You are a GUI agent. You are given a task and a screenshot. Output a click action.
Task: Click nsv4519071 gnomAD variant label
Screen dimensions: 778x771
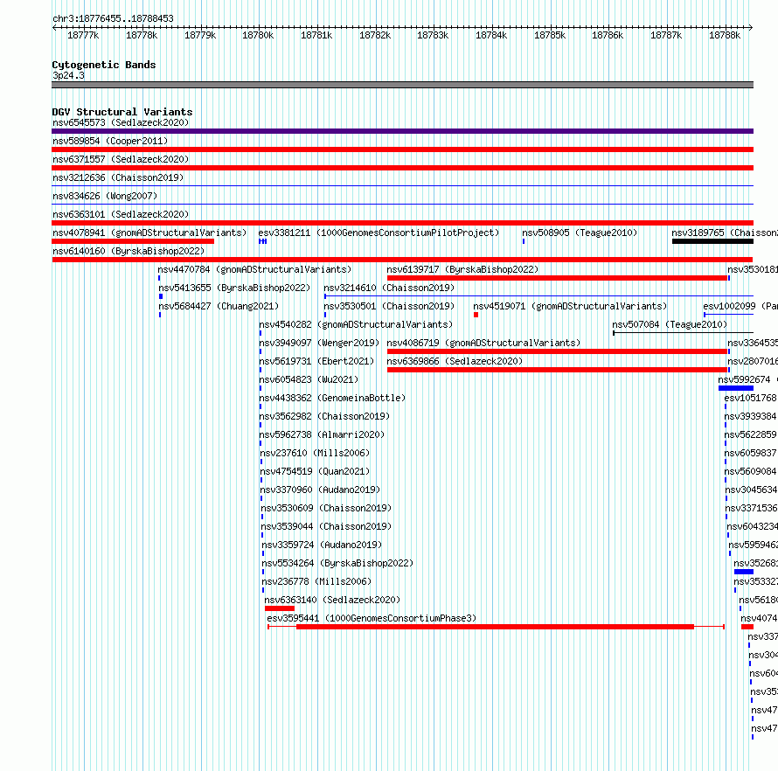pyautogui.click(x=570, y=306)
